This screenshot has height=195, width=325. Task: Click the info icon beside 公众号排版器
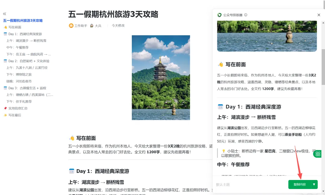click(x=246, y=15)
